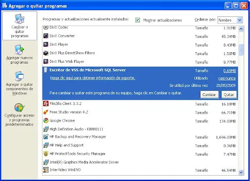Click the High Definition Audio KB888111 icon
250x181 pixels.
pyautogui.click(x=46, y=129)
